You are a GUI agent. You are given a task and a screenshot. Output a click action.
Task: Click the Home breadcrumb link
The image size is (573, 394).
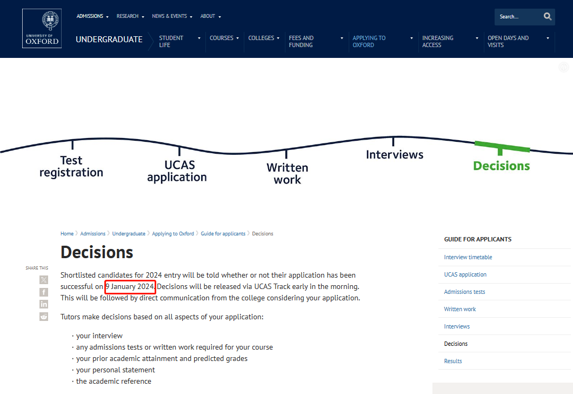coord(67,233)
